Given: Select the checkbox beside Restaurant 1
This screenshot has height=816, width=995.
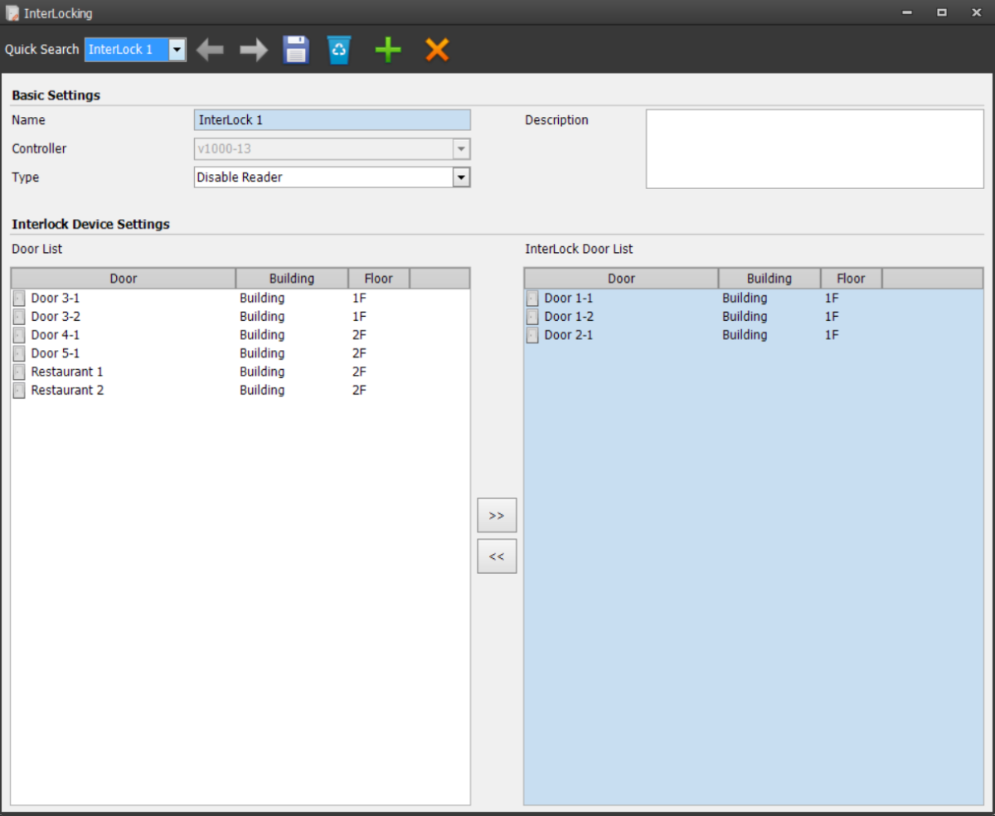Looking at the screenshot, I should (x=18, y=372).
